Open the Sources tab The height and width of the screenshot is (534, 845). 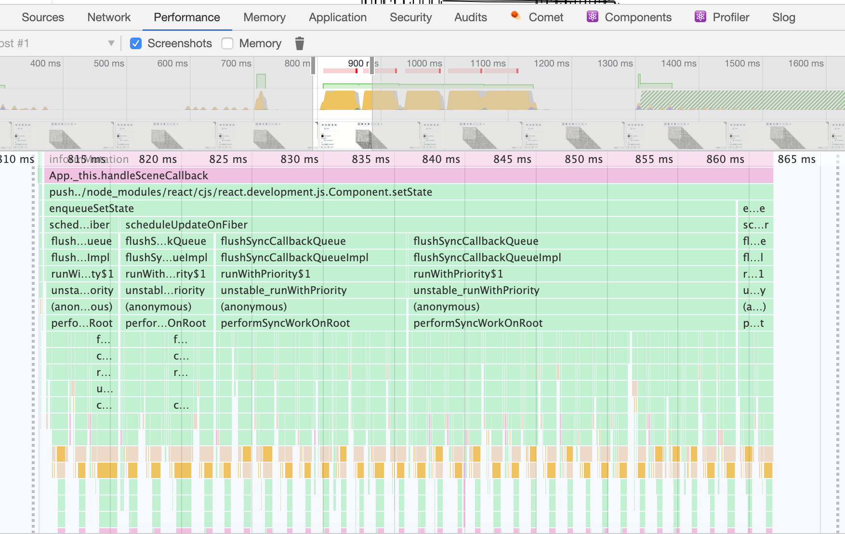[x=42, y=17]
